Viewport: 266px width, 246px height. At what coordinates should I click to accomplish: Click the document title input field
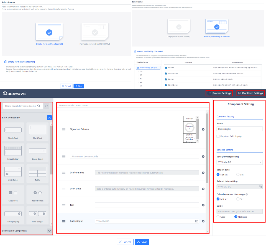pos(134,156)
